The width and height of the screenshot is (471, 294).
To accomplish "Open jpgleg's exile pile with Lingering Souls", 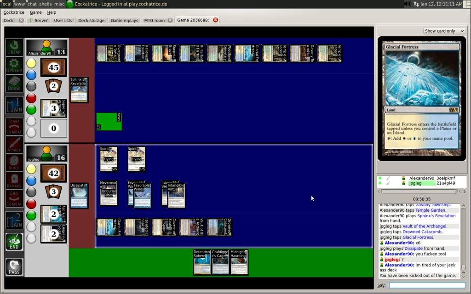I will [x=53, y=234].
